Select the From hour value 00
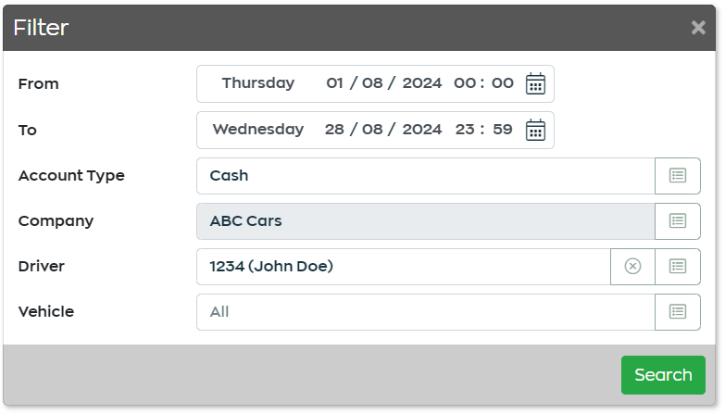725x414 pixels. pyautogui.click(x=465, y=83)
